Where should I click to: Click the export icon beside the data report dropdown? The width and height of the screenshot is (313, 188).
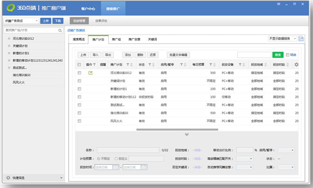point(301,39)
